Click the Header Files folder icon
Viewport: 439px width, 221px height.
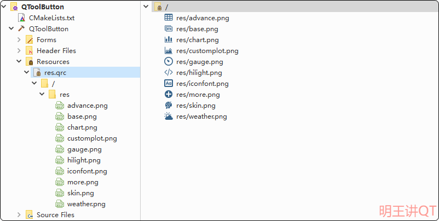29,51
